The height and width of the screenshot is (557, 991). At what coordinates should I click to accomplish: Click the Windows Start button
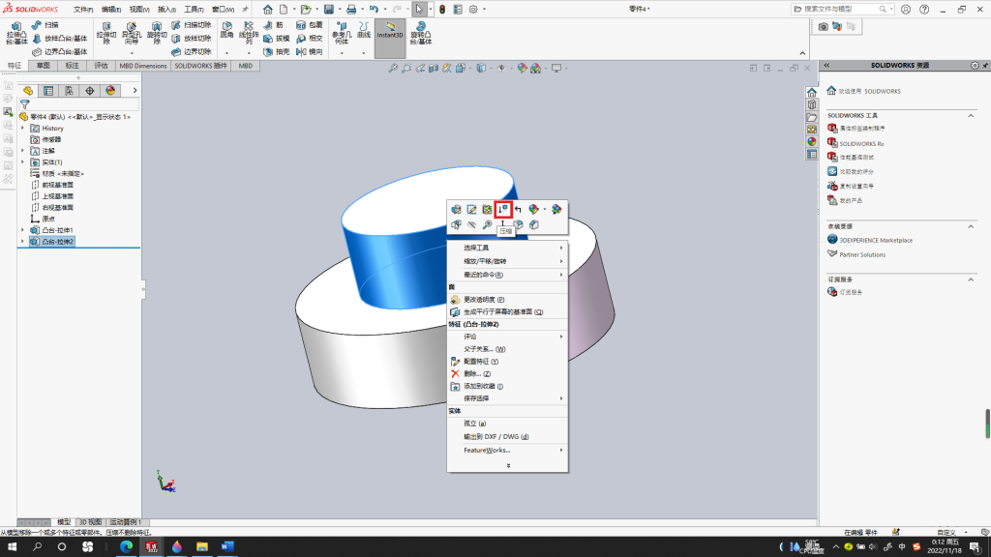pyautogui.click(x=12, y=547)
